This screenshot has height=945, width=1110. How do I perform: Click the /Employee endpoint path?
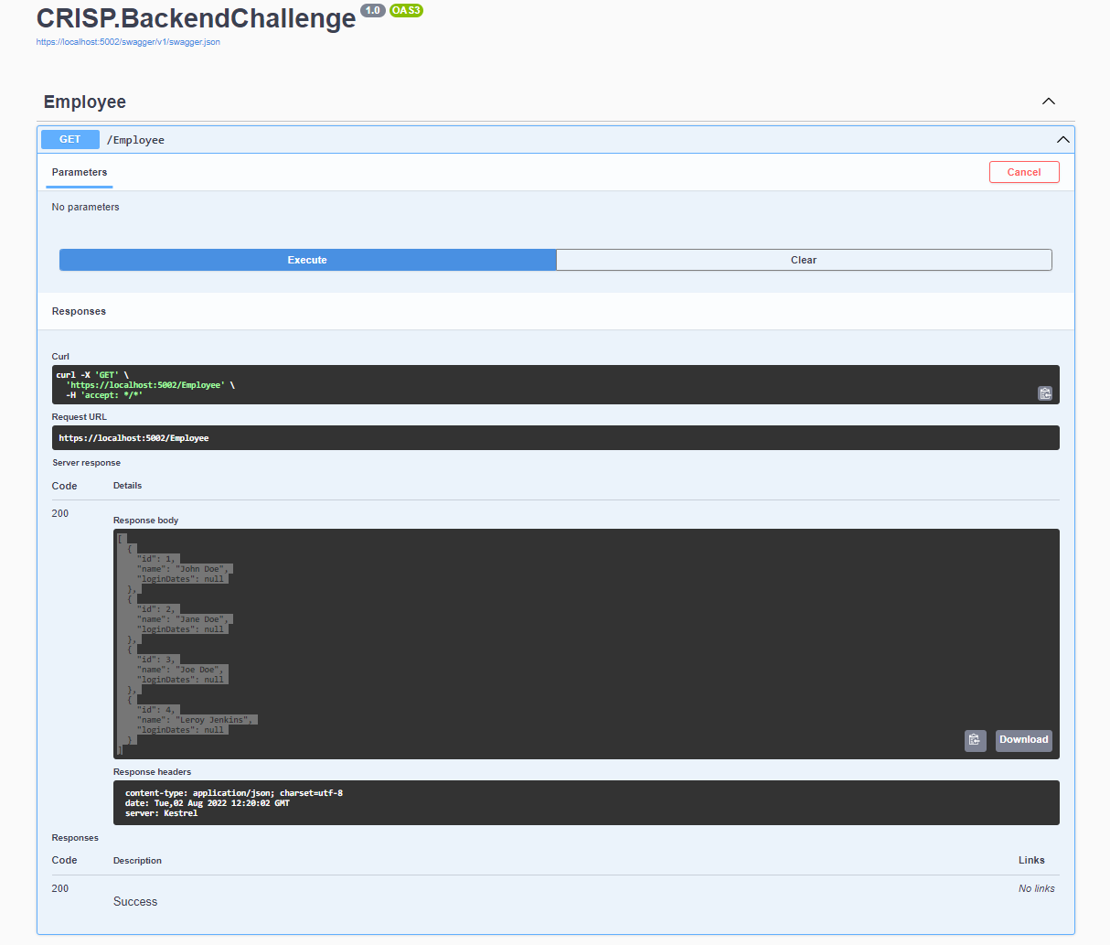pyautogui.click(x=135, y=140)
